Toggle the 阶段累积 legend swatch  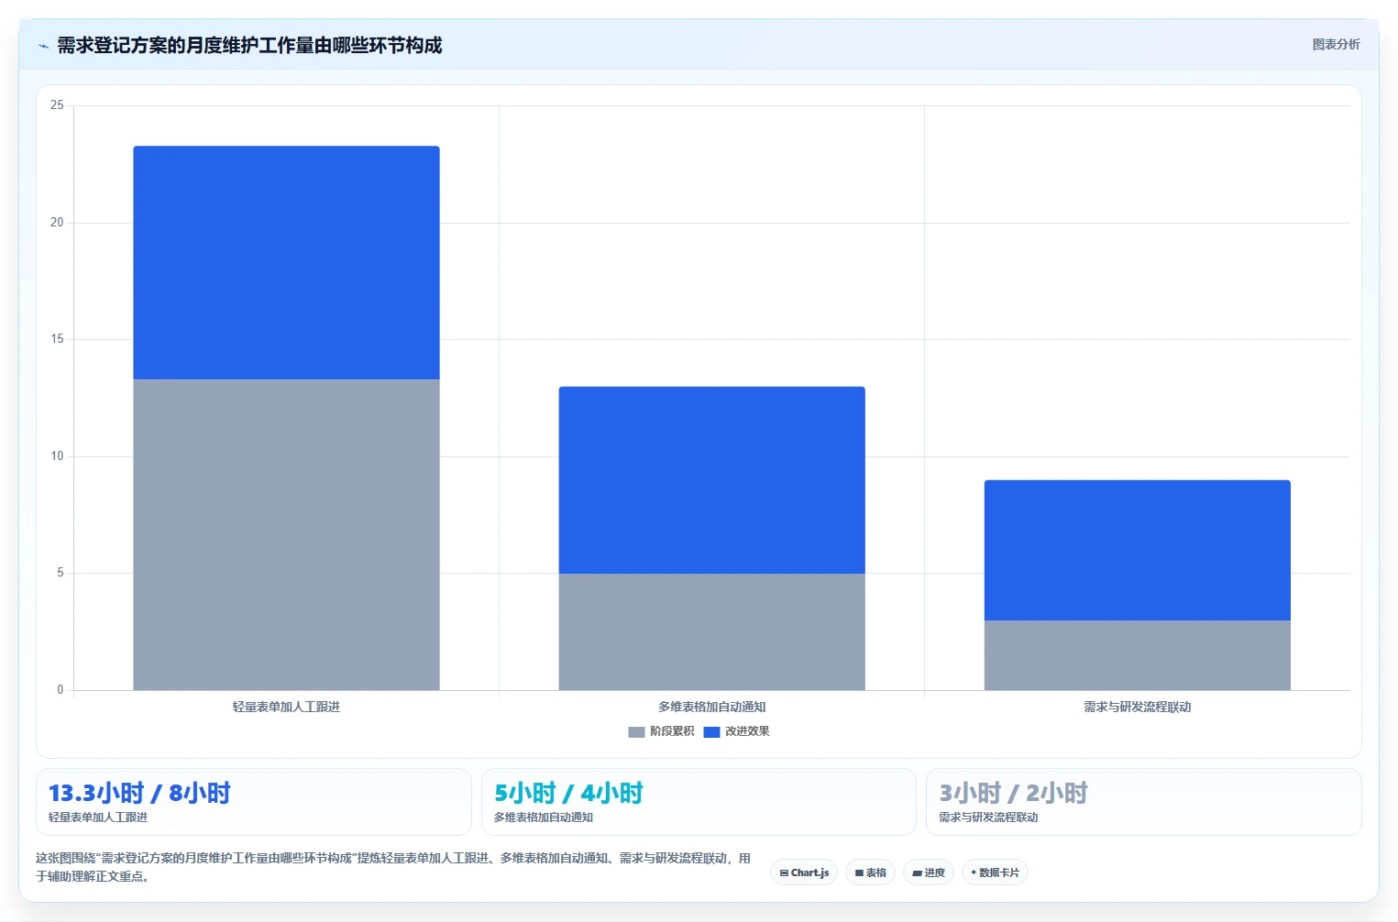tap(636, 731)
